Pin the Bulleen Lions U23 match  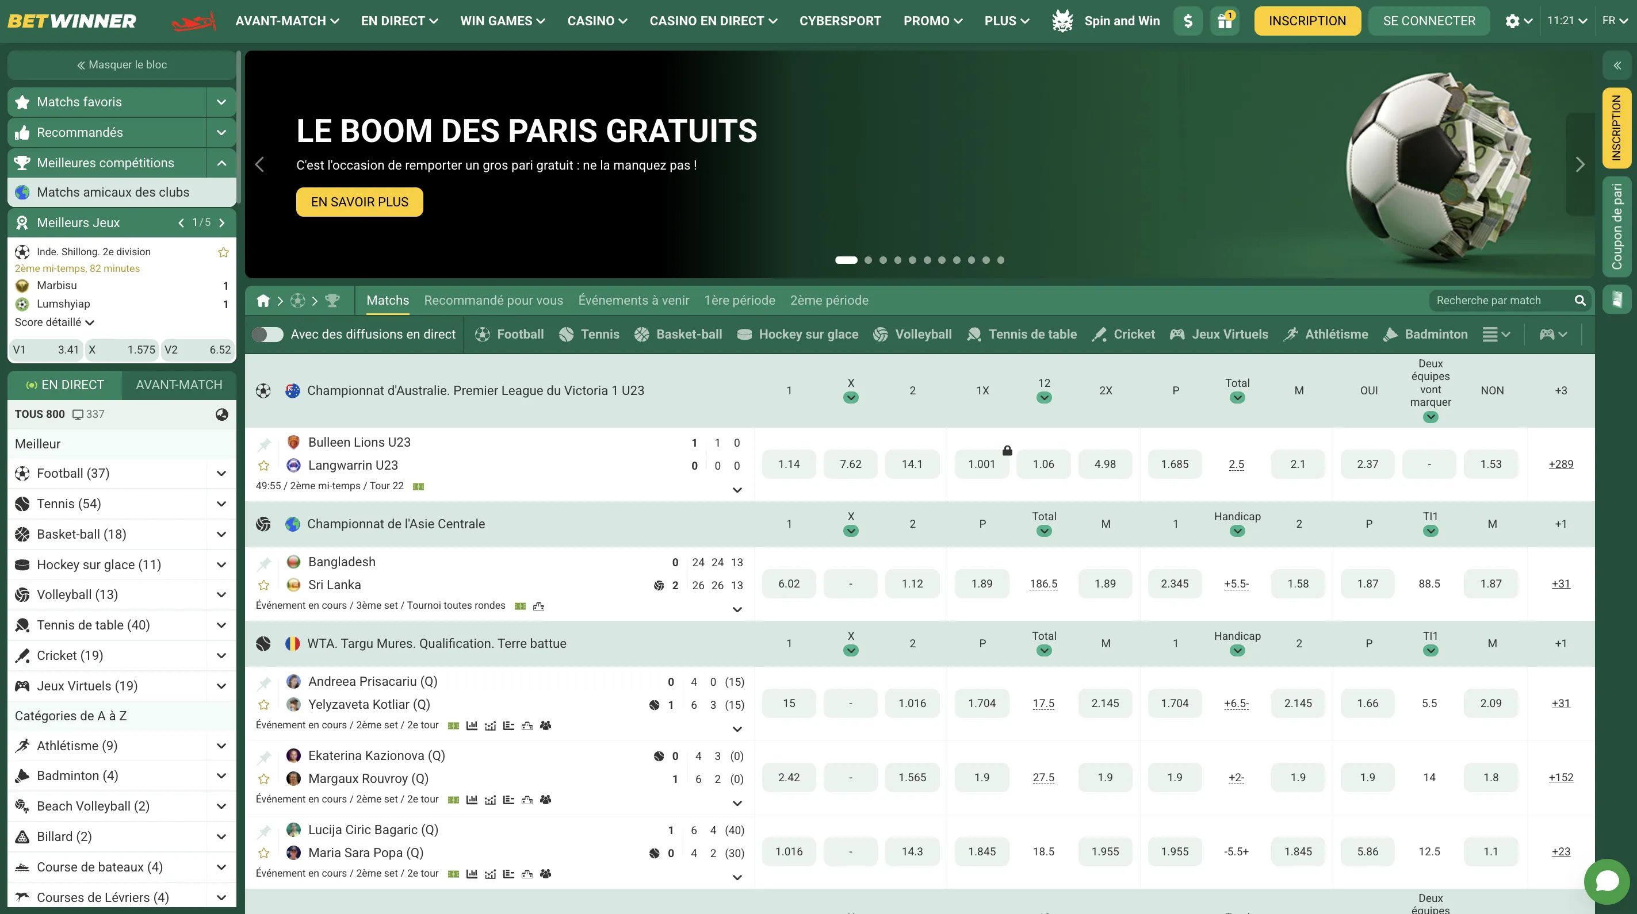click(x=265, y=443)
